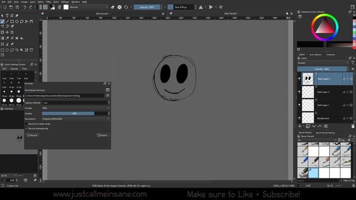The image size is (356, 200).
Task: Select the Fill bucket tool
Action: tap(22, 38)
